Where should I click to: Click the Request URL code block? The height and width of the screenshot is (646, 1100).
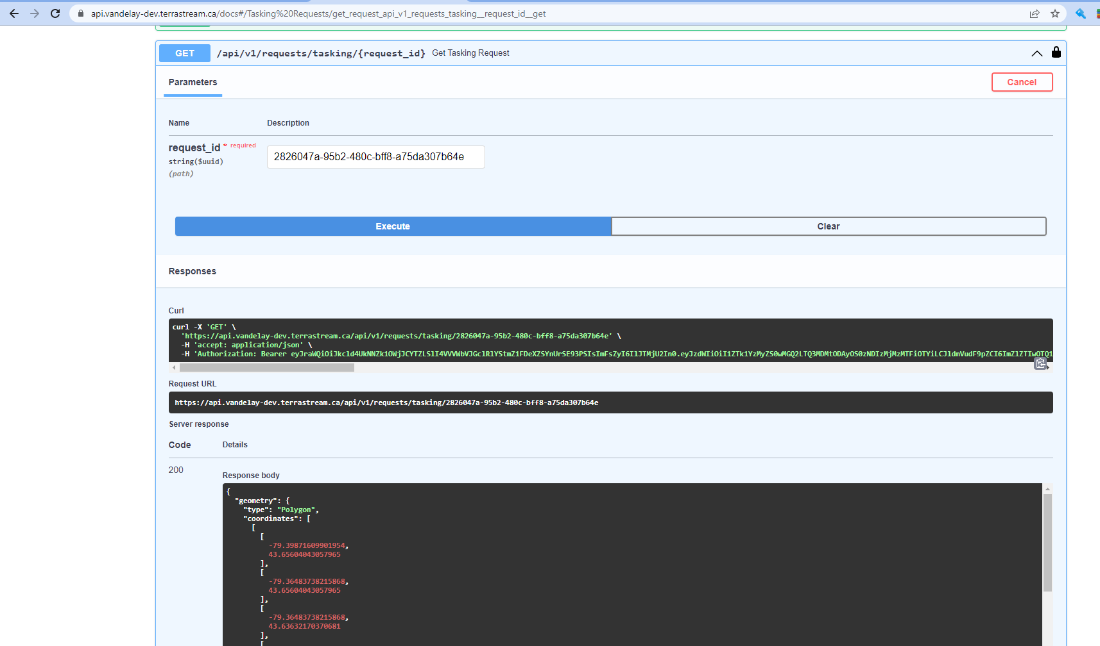click(610, 402)
